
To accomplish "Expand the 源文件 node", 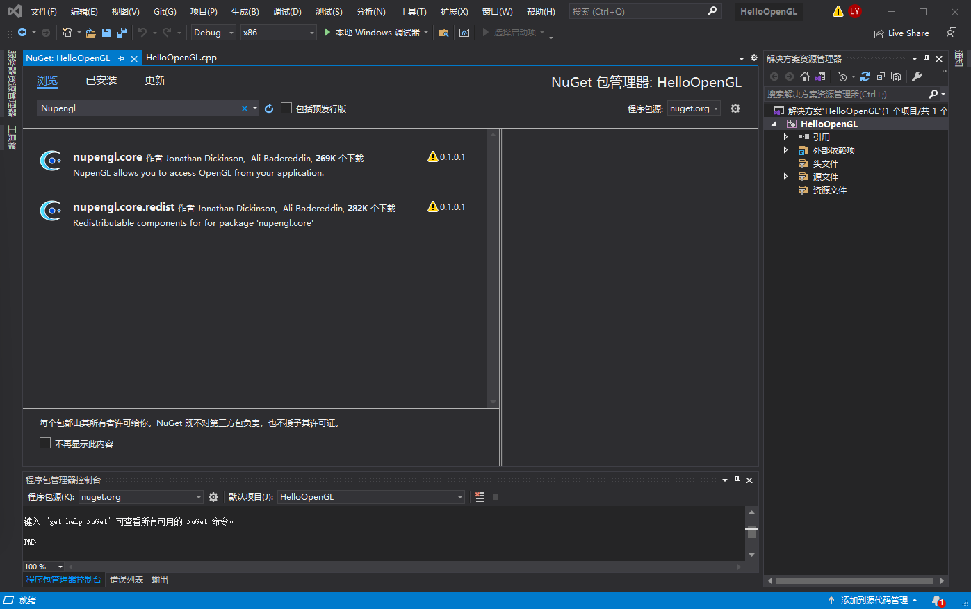I will (x=785, y=177).
